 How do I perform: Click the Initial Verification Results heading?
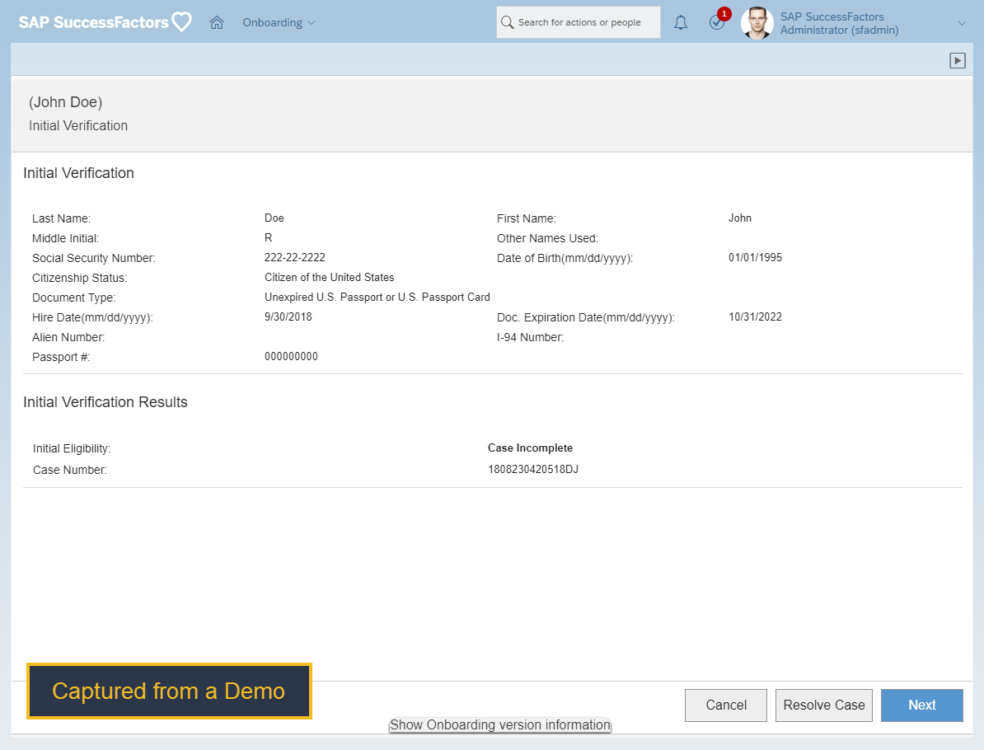pos(105,402)
